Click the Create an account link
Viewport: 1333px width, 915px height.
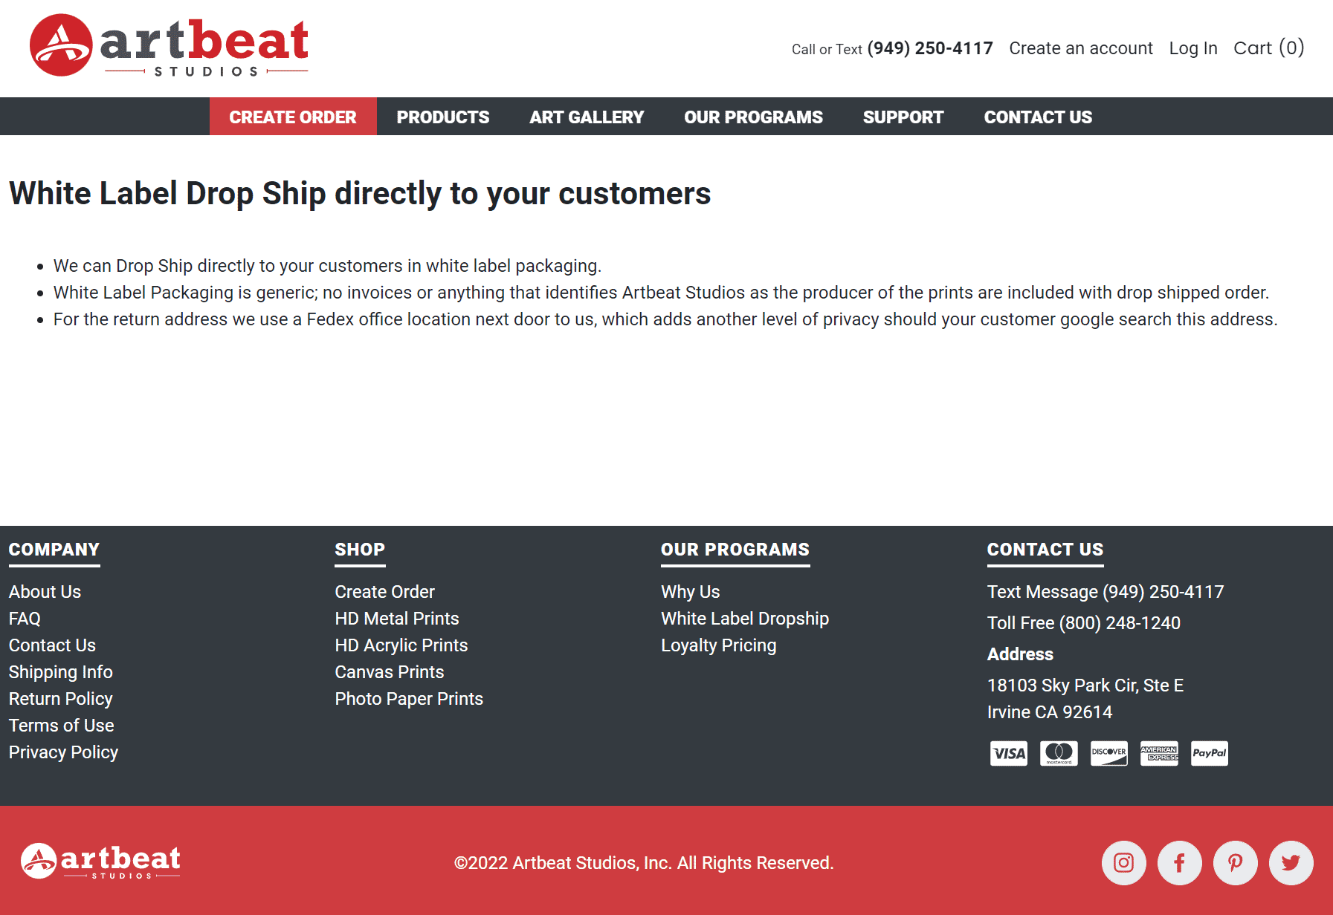click(1080, 48)
